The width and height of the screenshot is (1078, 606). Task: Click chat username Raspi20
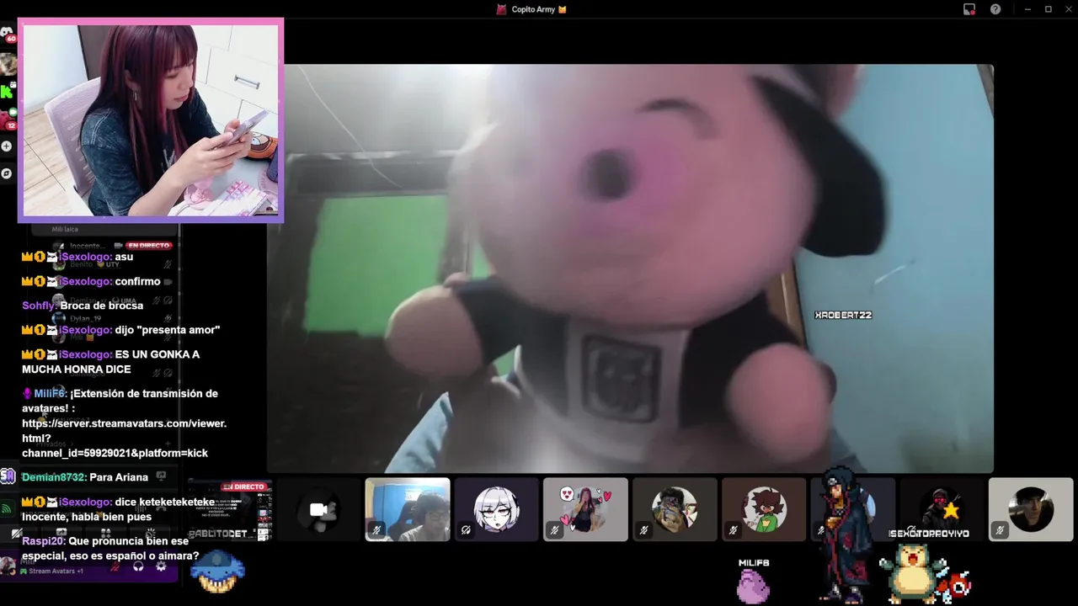43,541
